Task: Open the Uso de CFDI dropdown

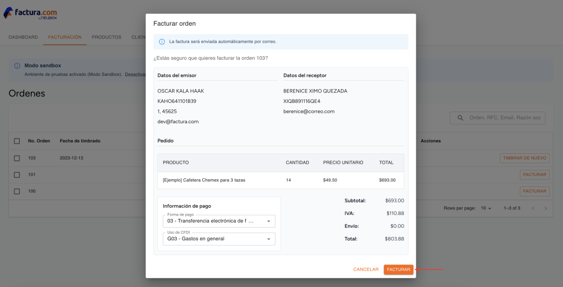Action: pos(219,239)
